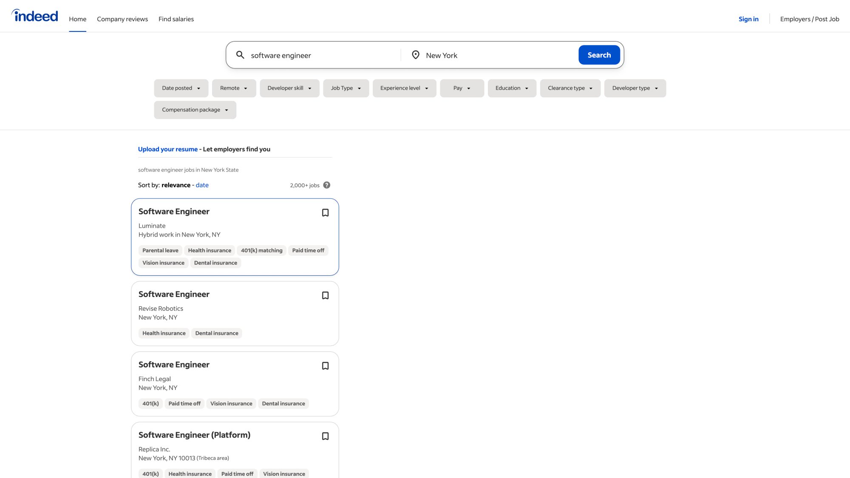Expand the Pay filter menu

[x=462, y=88]
